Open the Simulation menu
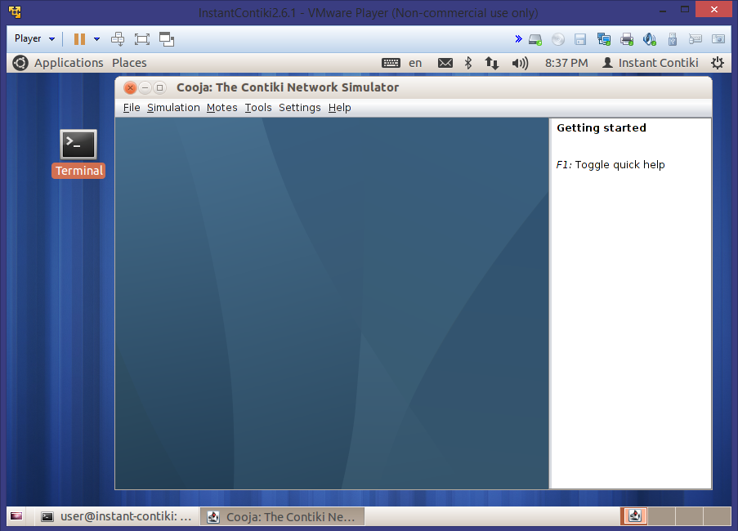The width and height of the screenshot is (738, 531). (x=173, y=108)
